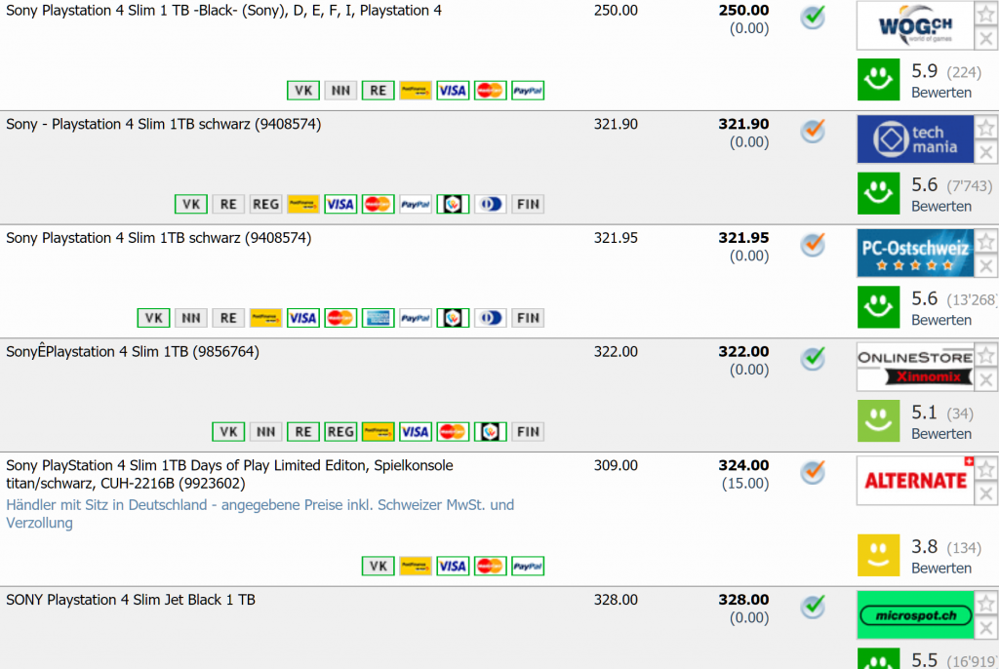Click the PostFinance icon in the Xinnomix offer
999x669 pixels.
click(379, 431)
